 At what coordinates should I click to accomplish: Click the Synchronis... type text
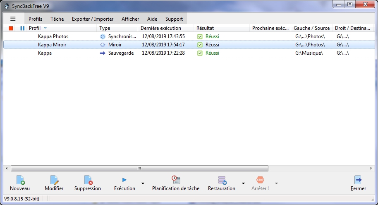coord(122,36)
